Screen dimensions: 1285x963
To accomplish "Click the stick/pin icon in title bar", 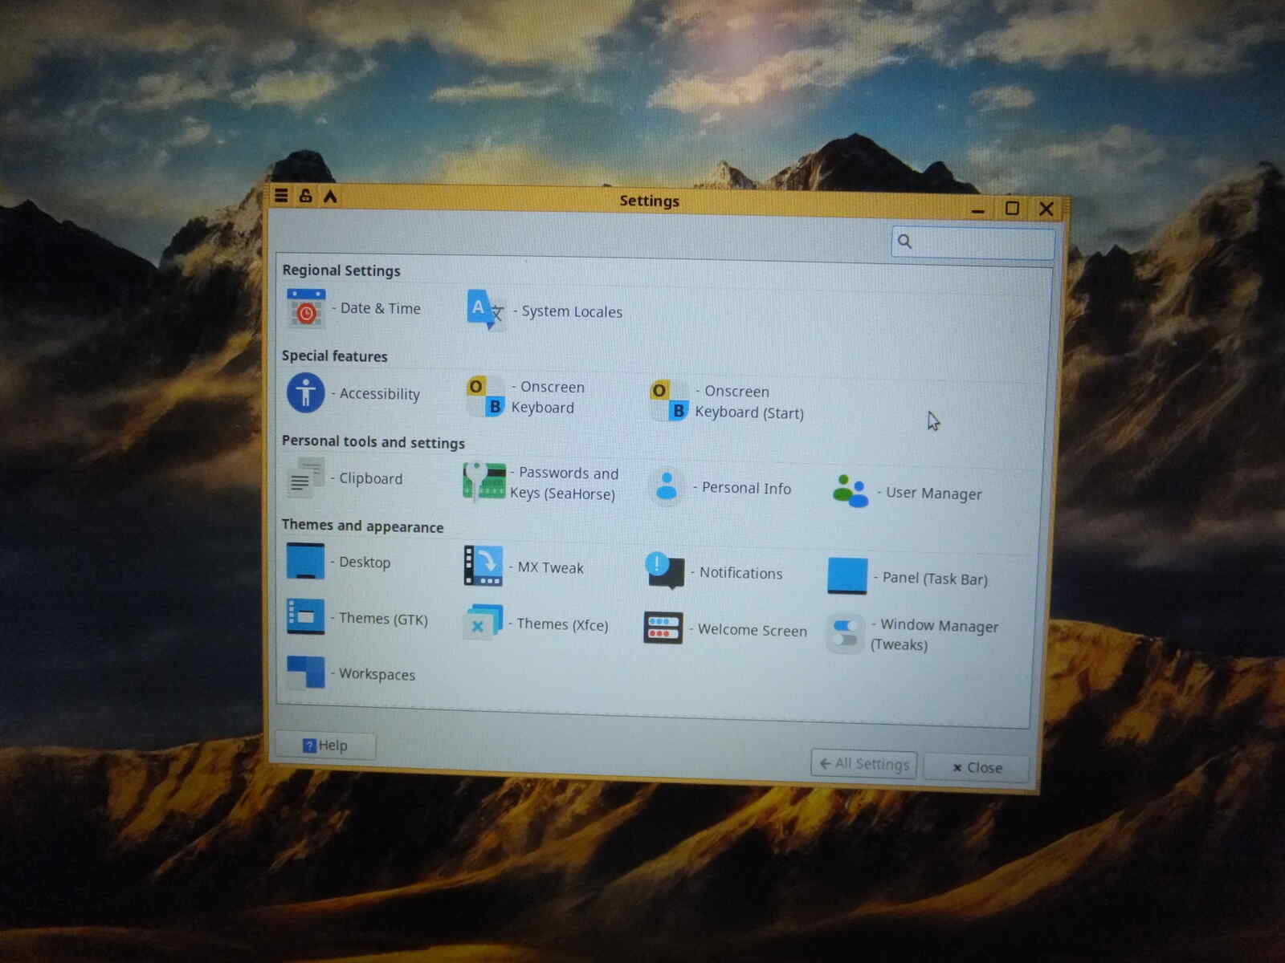I will tap(305, 196).
